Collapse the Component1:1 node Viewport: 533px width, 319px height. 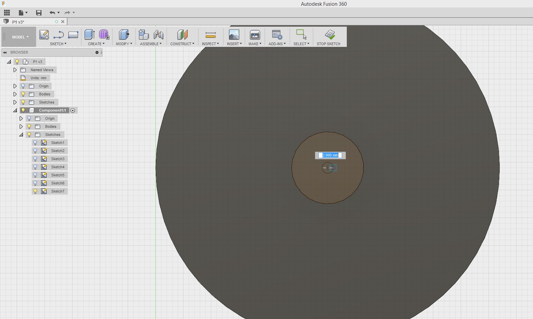[x=15, y=110]
